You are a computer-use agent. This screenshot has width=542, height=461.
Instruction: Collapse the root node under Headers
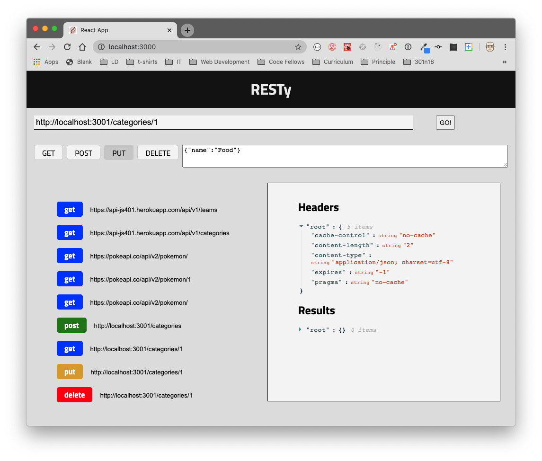click(x=301, y=226)
